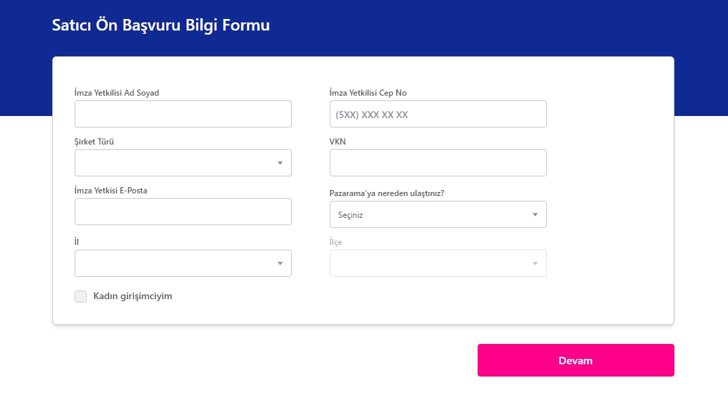The height and width of the screenshot is (405, 728).
Task: Click the "İmza Yetkisi E-Posta" label text
Action: point(111,191)
